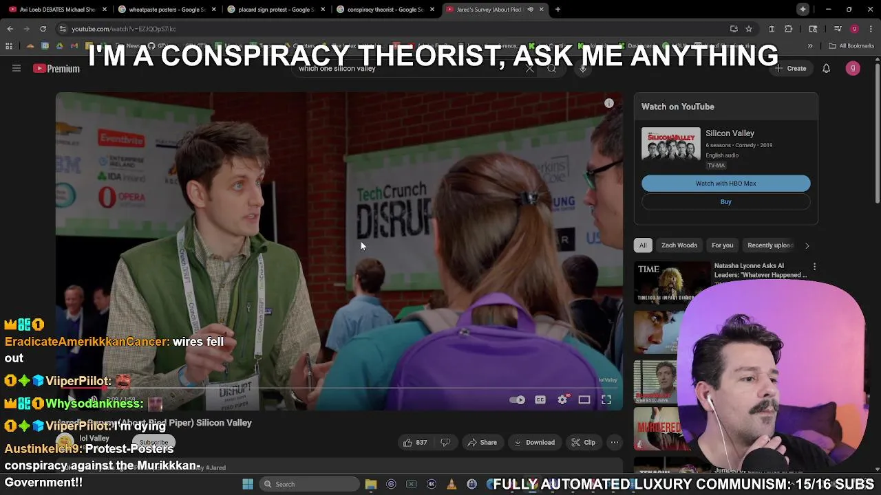Open the YouTube guide hamburger menu
881x495 pixels.
tap(17, 68)
